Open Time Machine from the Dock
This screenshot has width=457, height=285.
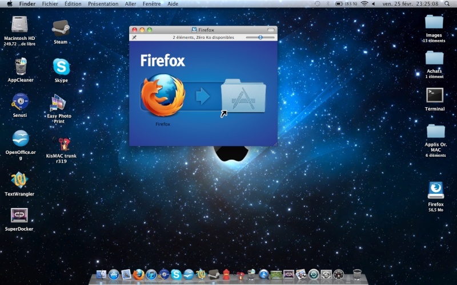pos(314,275)
